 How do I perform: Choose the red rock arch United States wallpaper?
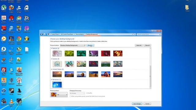pos(106,74)
